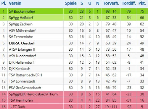Open the SV Buckenhofen team link

pos(22,12)
